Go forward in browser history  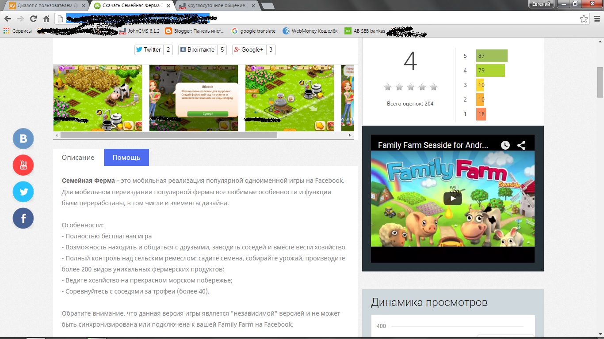[x=20, y=19]
